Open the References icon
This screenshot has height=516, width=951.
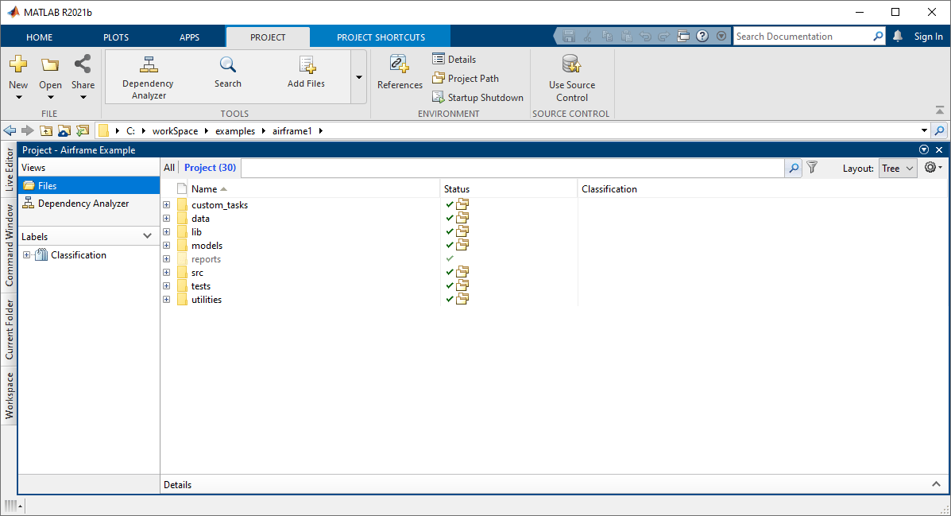coord(399,64)
